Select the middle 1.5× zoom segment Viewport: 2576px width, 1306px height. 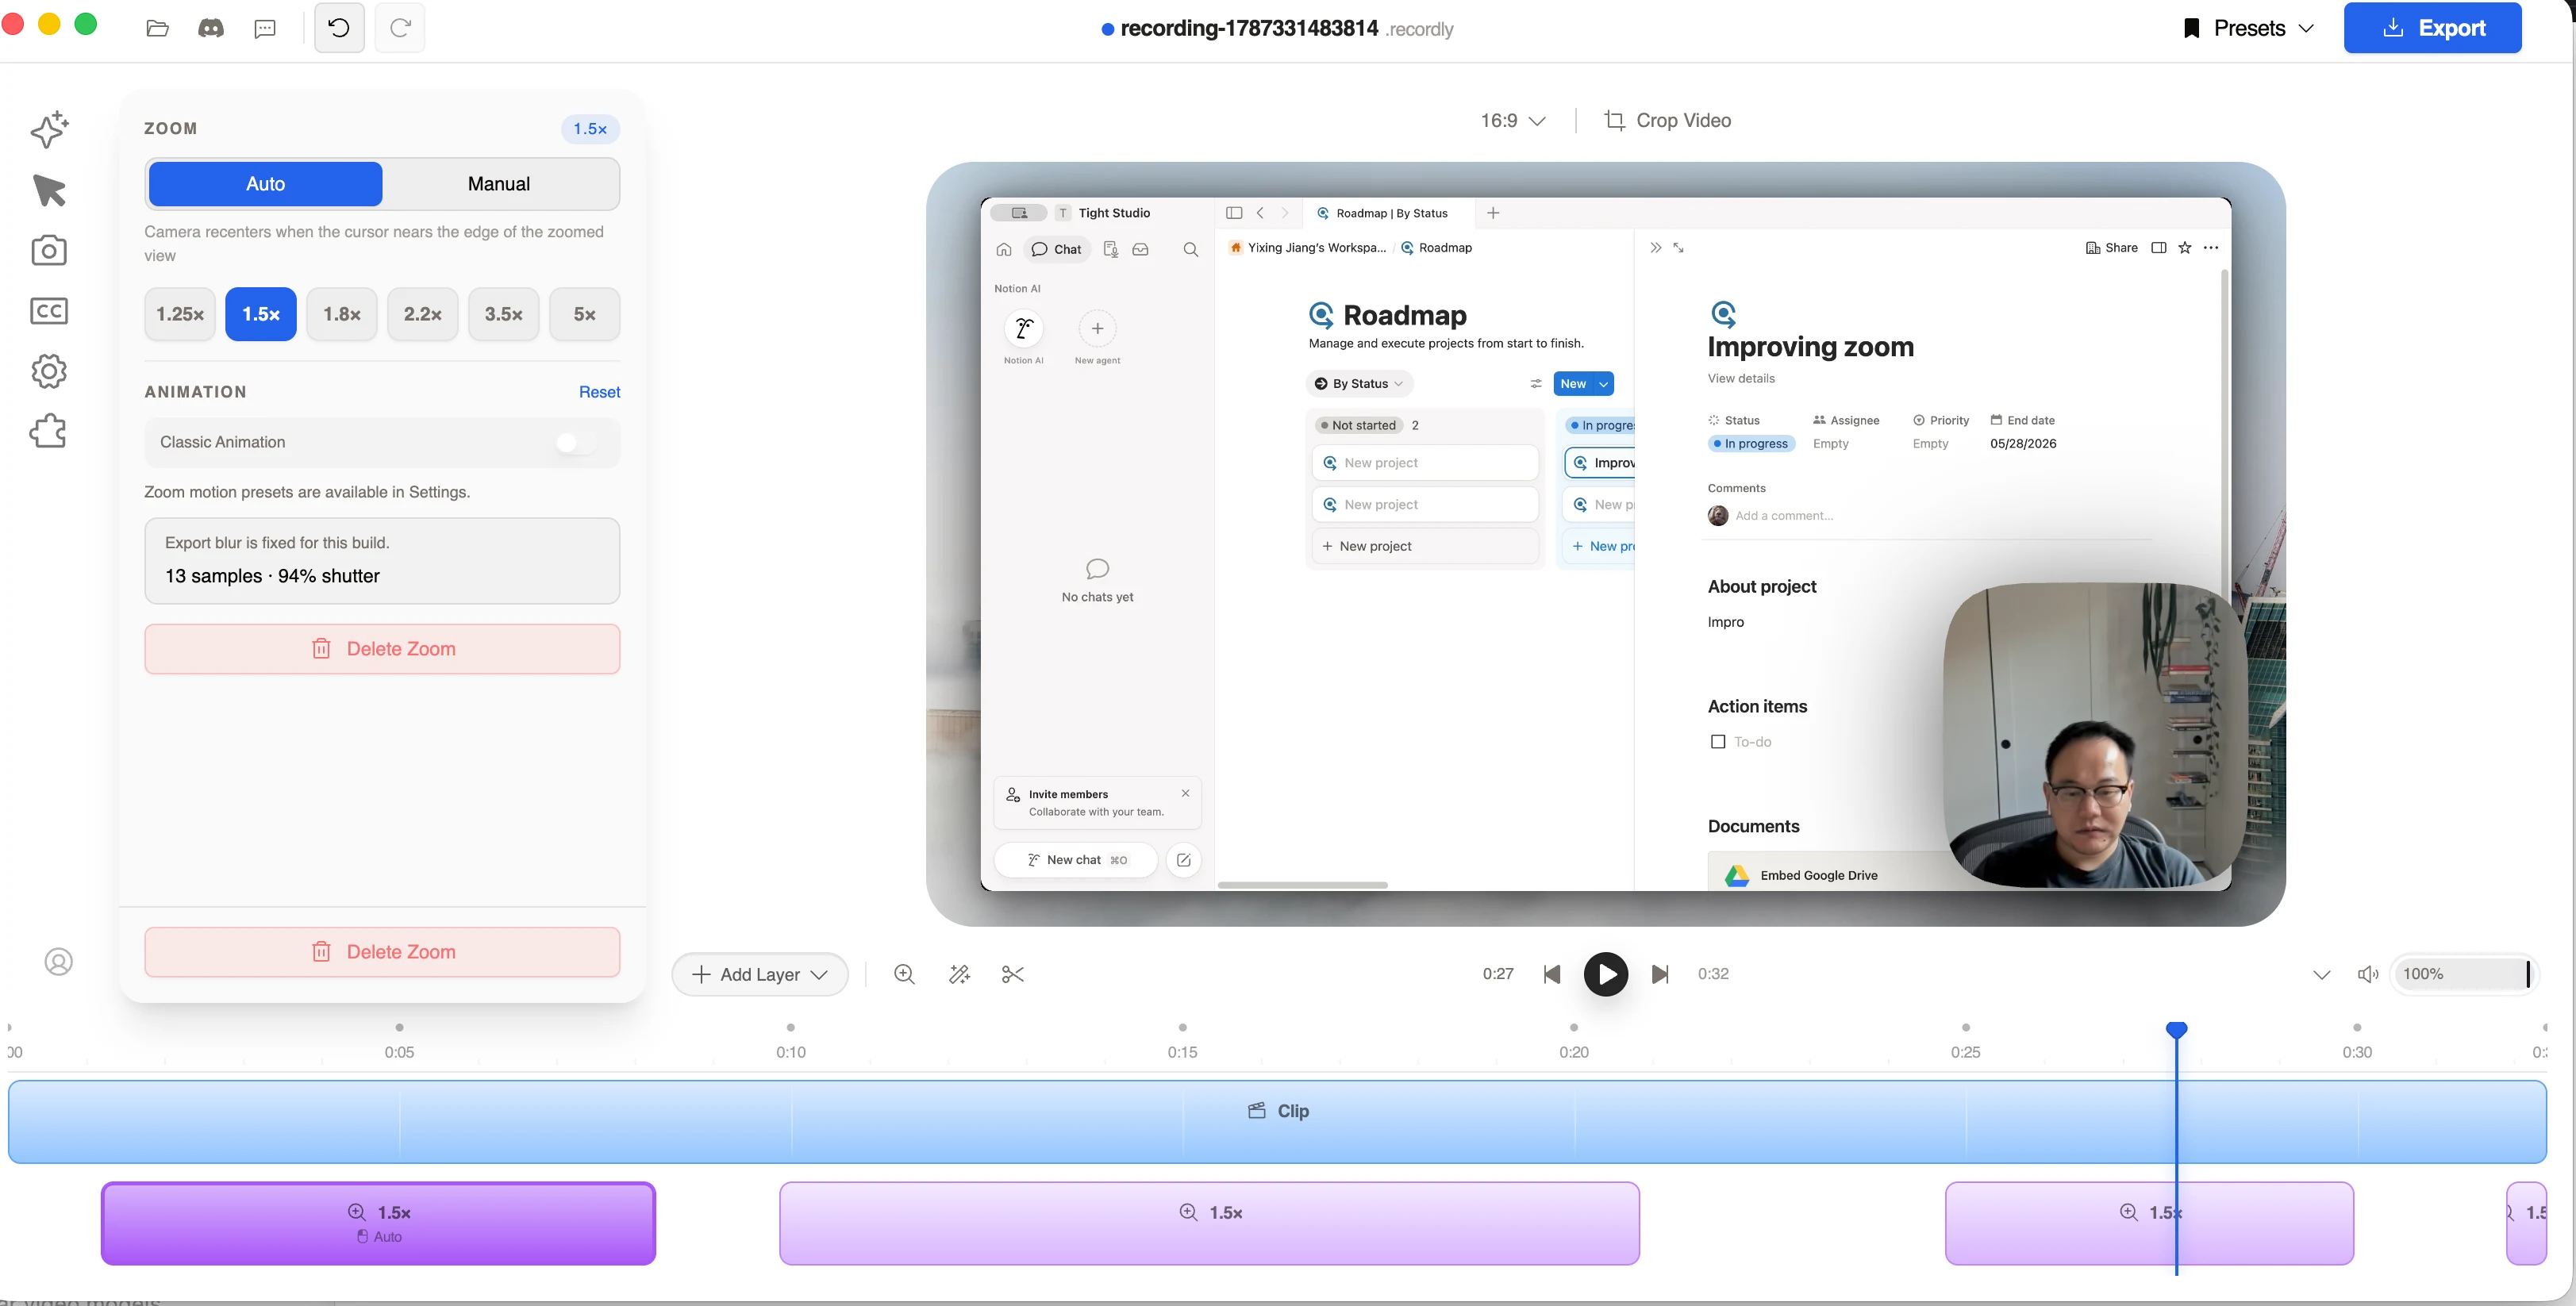click(x=1209, y=1223)
